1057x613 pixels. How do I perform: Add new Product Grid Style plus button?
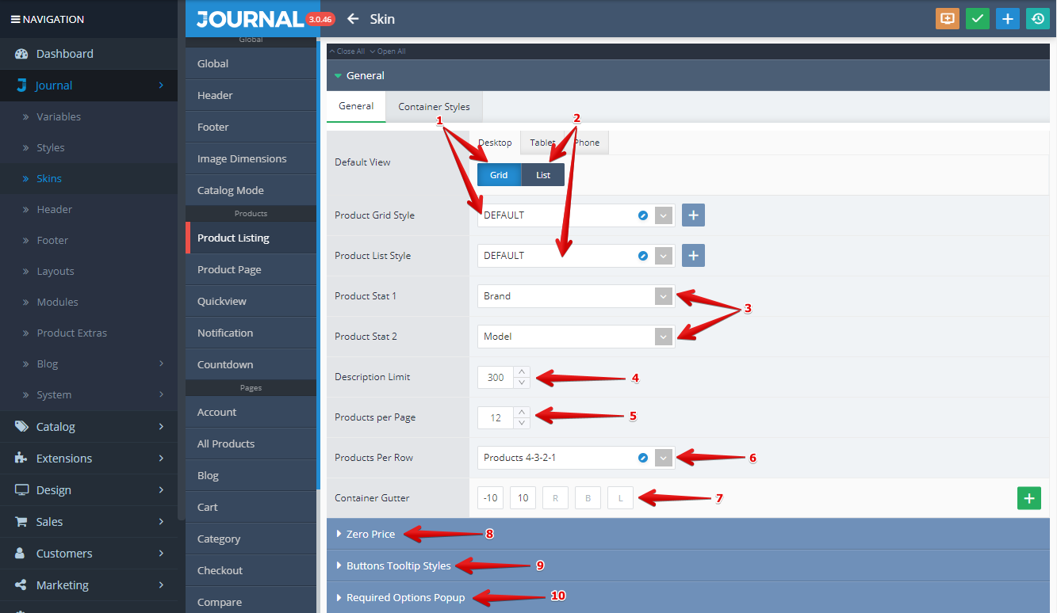click(x=693, y=215)
